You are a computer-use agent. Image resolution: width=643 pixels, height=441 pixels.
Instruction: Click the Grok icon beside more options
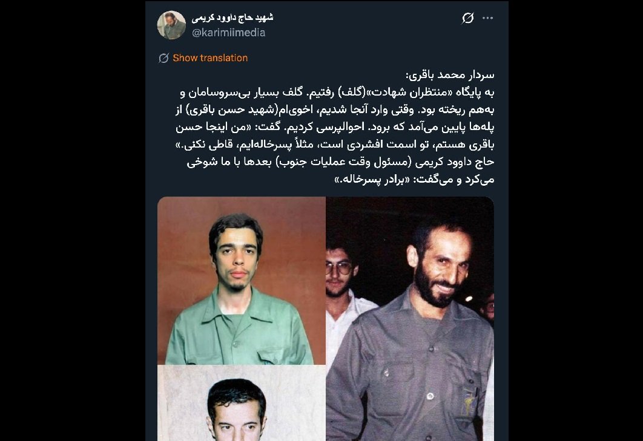[467, 18]
